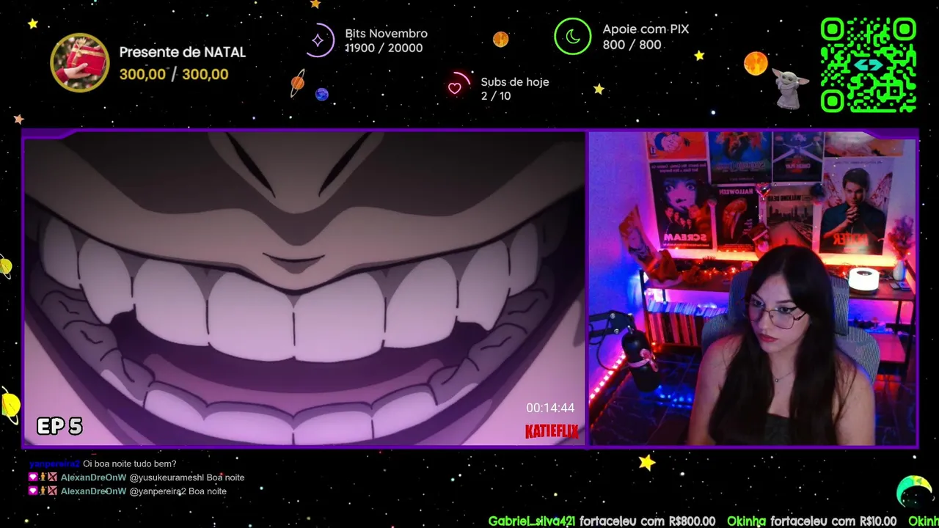Click the green PIX QR code
The image size is (939, 528).
(x=869, y=65)
